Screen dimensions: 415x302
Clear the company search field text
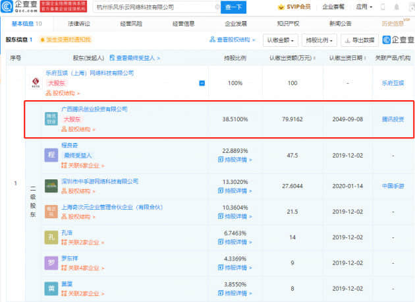(x=217, y=7)
